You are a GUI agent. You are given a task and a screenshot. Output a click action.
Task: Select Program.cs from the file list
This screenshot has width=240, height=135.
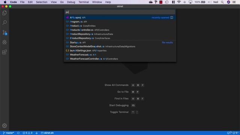120,22
